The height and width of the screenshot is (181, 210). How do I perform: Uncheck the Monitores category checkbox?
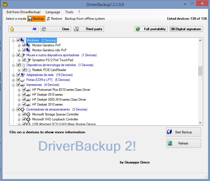[18, 40]
